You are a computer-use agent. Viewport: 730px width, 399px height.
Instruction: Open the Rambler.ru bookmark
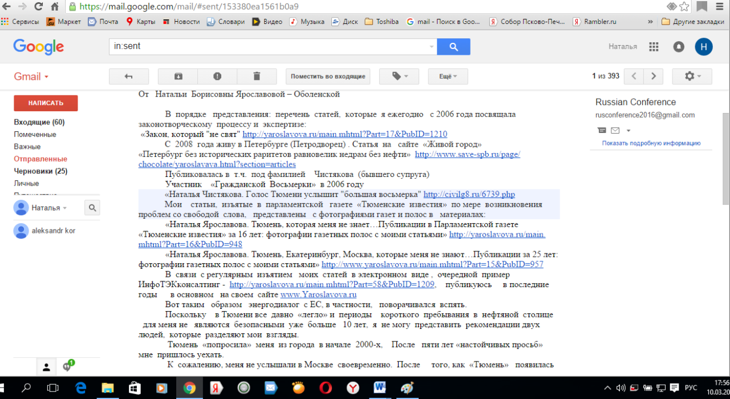pos(594,22)
